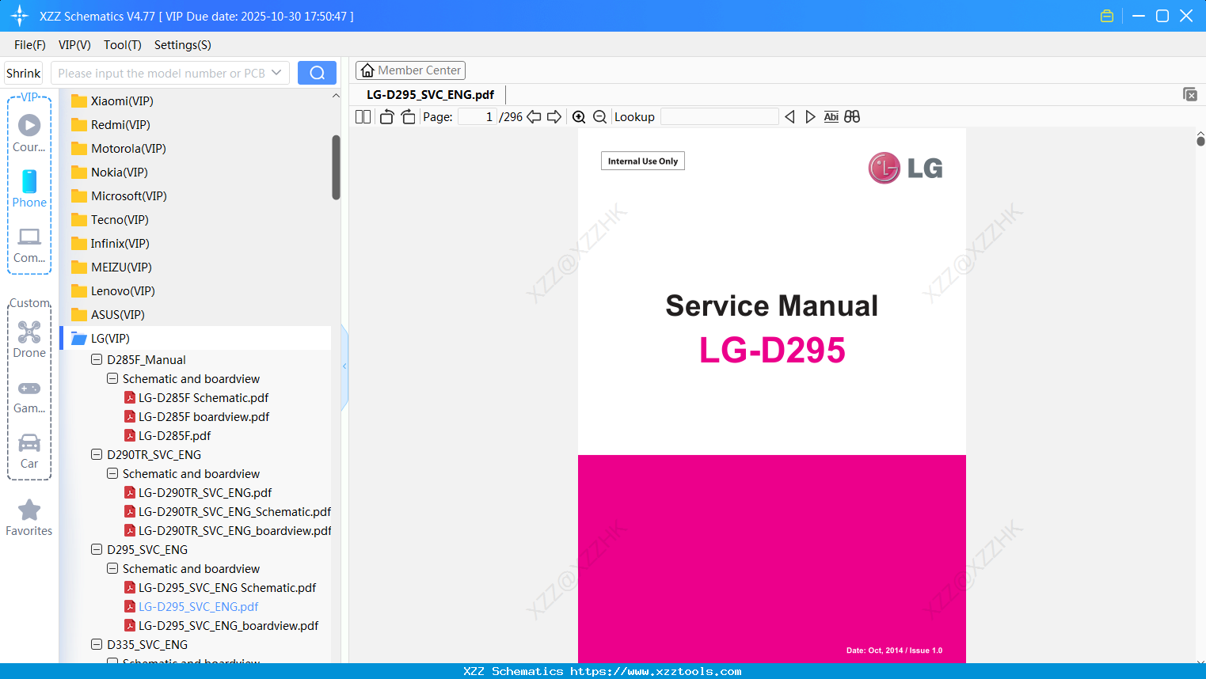Click the briefcase icon in the title bar
1206x679 pixels.
(x=1106, y=15)
